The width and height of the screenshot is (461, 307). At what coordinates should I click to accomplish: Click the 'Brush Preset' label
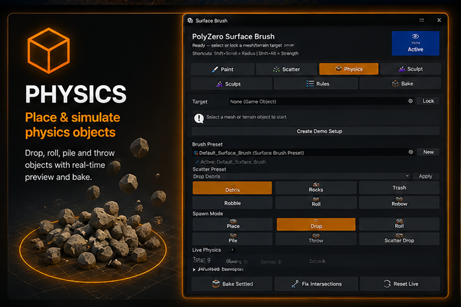(x=207, y=145)
